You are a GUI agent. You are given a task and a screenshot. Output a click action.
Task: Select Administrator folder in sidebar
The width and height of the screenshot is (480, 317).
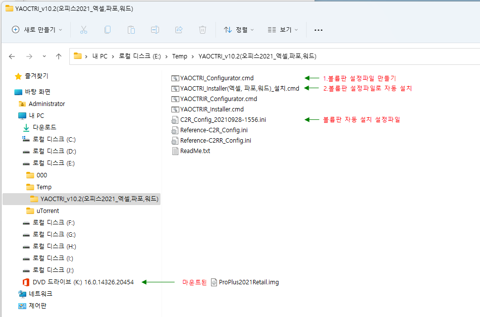(47, 104)
